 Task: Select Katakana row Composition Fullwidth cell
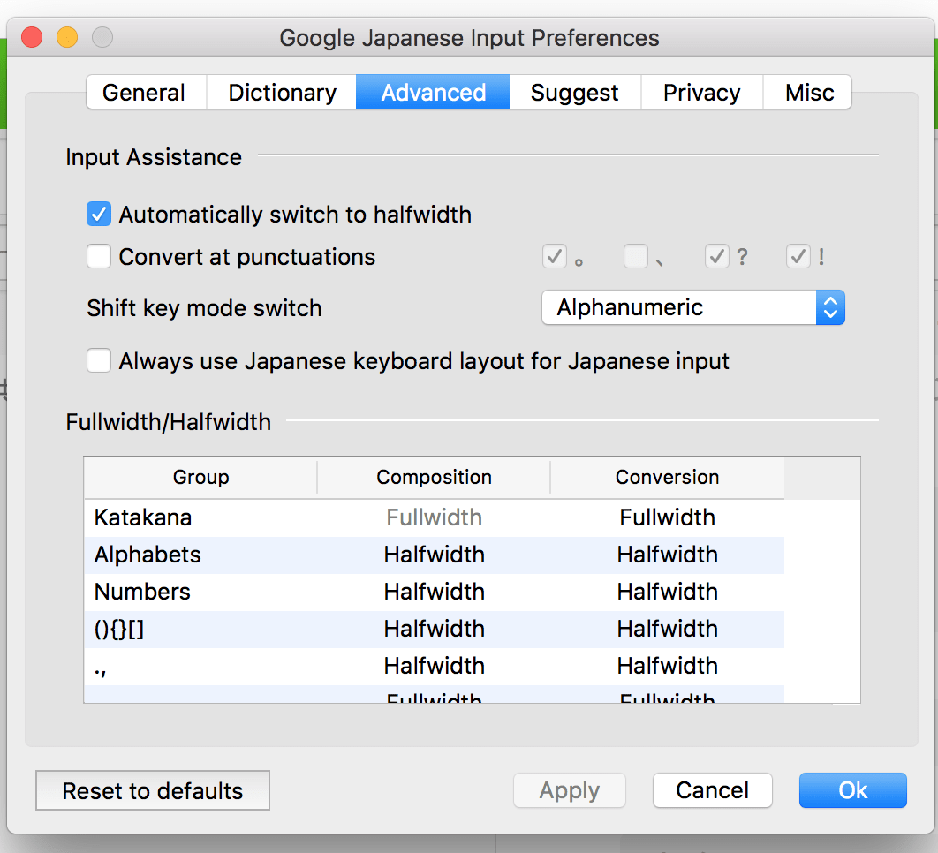(x=434, y=517)
